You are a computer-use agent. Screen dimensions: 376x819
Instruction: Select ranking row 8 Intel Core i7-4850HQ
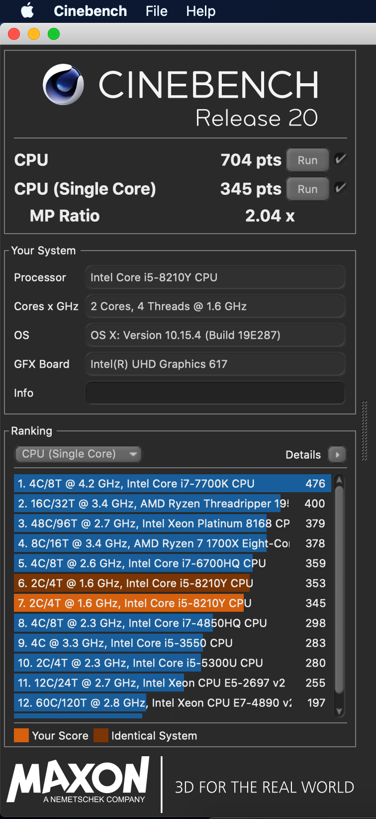(x=172, y=623)
